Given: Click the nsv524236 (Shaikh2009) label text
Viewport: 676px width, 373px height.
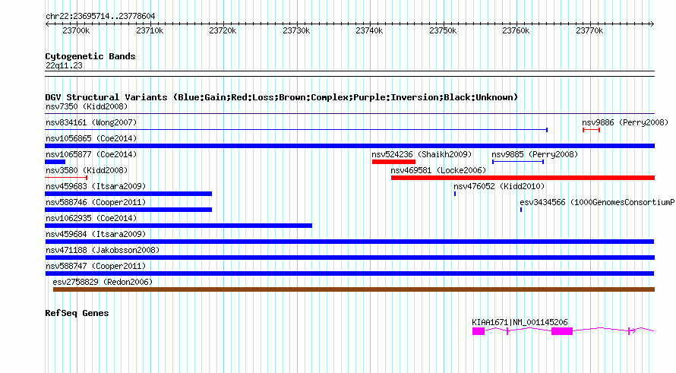Looking at the screenshot, I should (422, 154).
